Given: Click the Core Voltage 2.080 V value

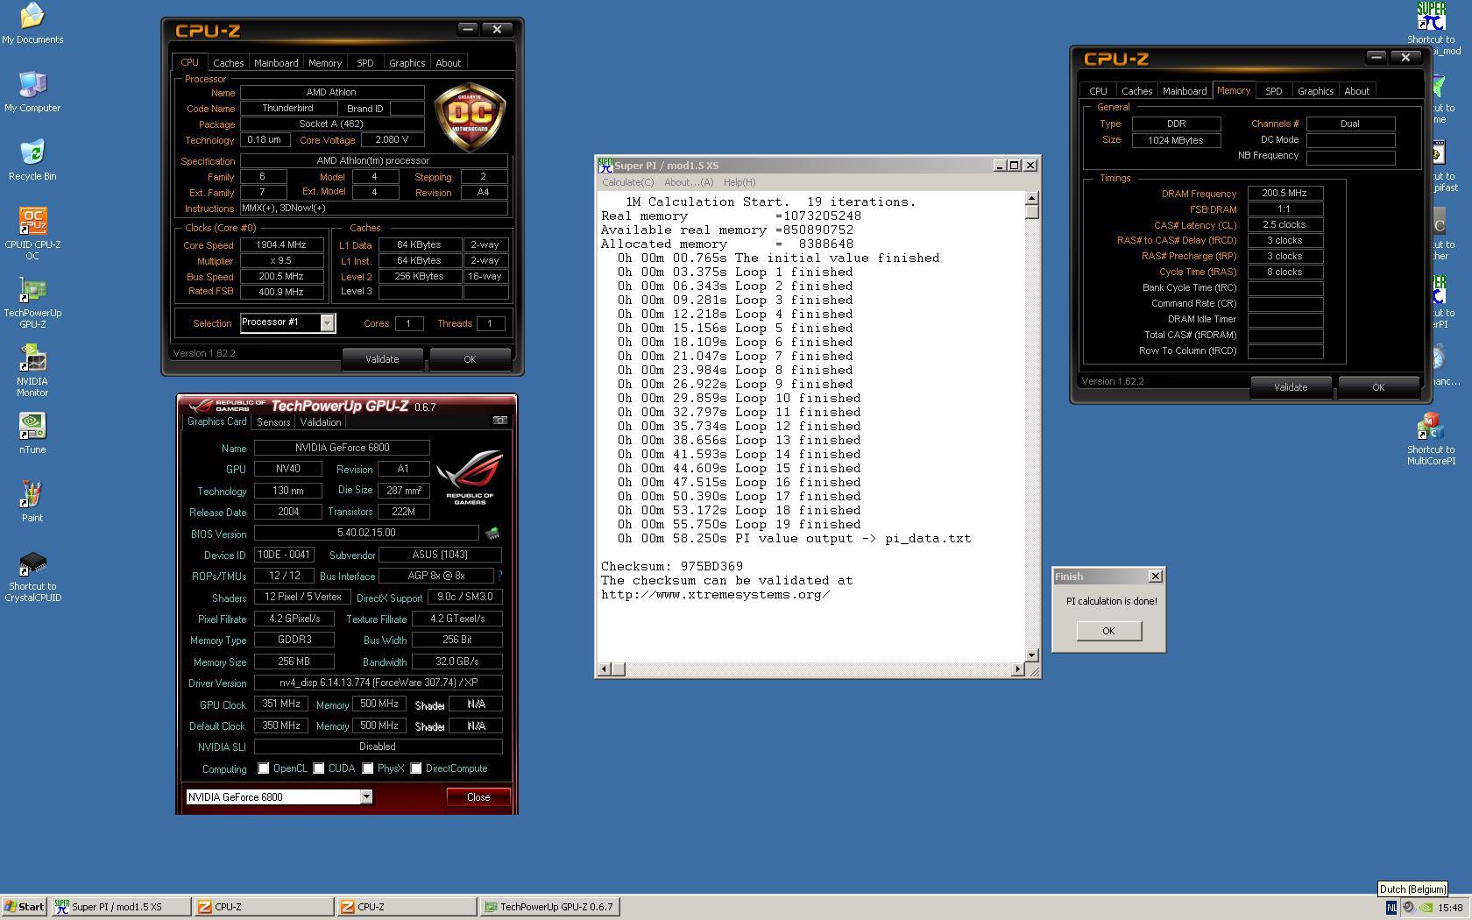Looking at the screenshot, I should tap(392, 140).
